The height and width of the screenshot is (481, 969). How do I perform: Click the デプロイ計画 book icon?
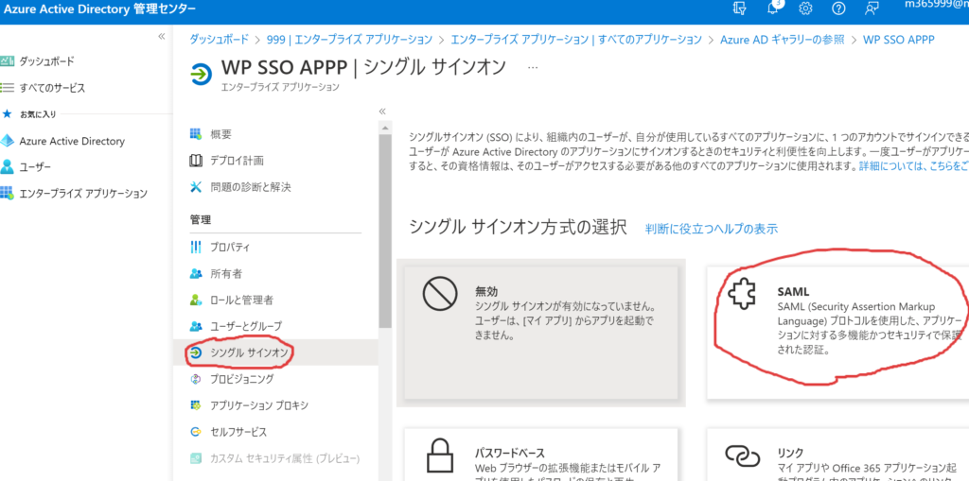click(195, 161)
